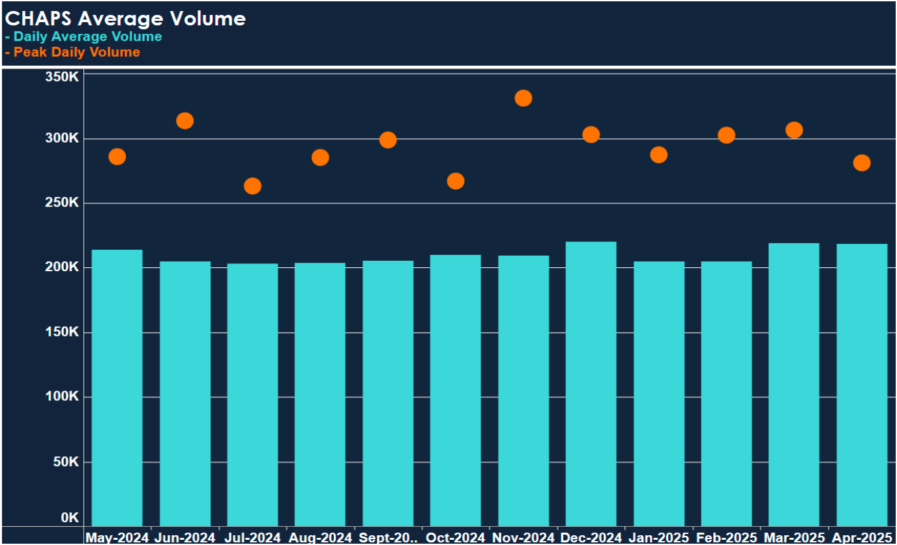Select the Apr-2025 peak daily volume dot
The width and height of the screenshot is (897, 545).
click(862, 162)
